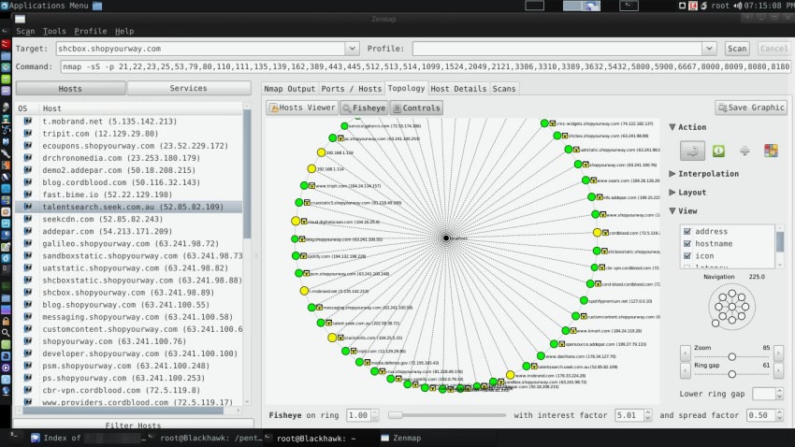Toggle the icon view checkbox
This screenshot has width=795, height=447.
tap(687, 256)
